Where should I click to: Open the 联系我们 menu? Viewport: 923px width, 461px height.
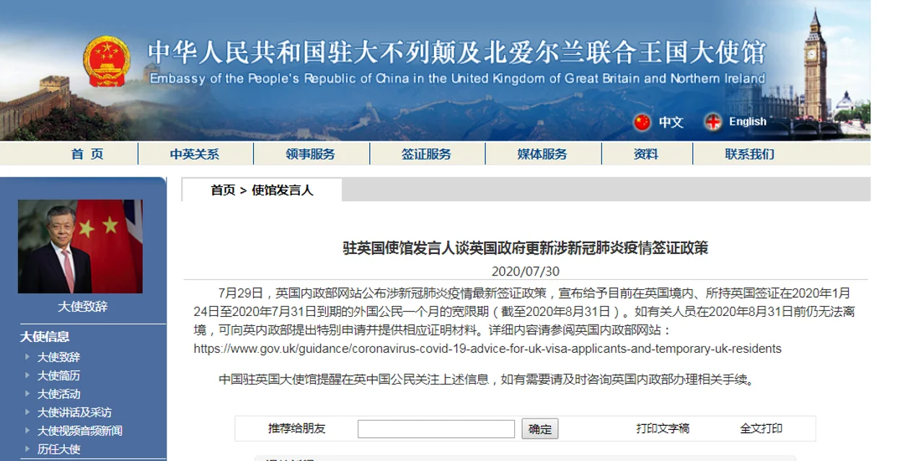(750, 154)
